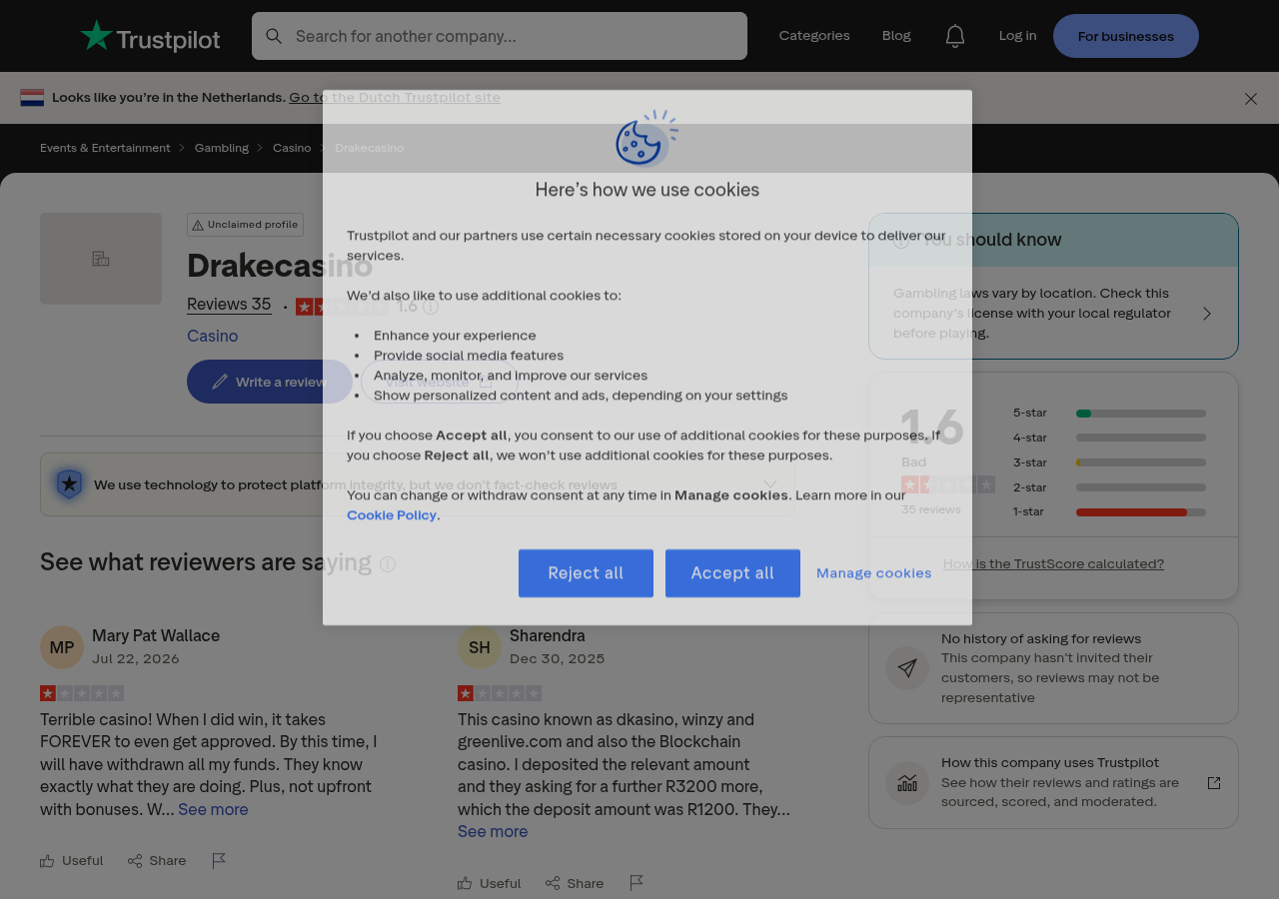See more of Sharendra's review
Viewport: 1279px width, 899px height.
(x=493, y=831)
